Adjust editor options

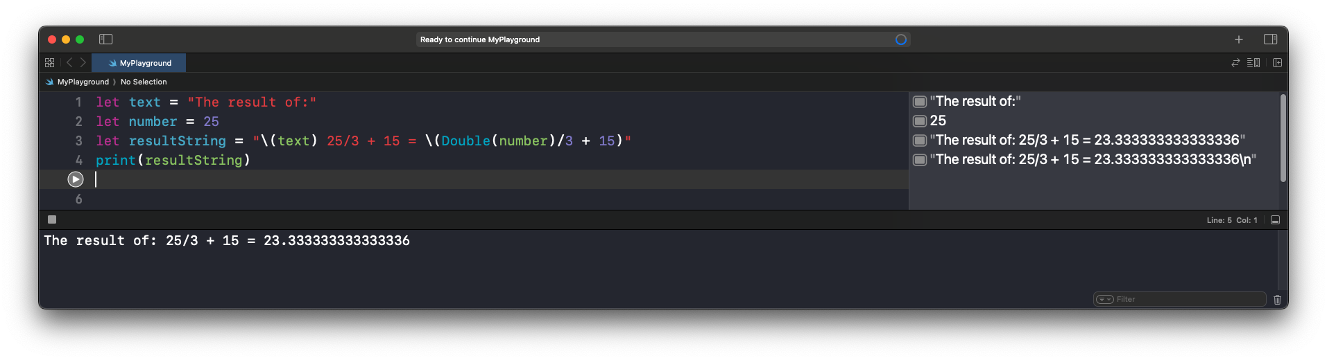click(x=1253, y=62)
